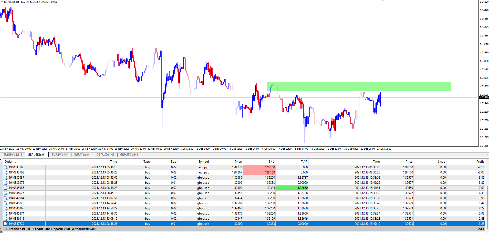Sort history by T / P column header
This screenshot has height=233, width=489.
[292, 162]
